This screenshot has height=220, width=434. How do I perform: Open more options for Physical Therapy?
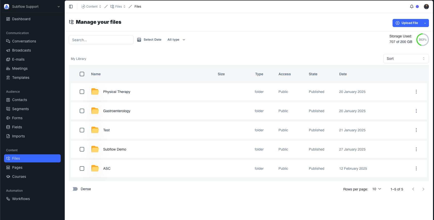point(416,92)
